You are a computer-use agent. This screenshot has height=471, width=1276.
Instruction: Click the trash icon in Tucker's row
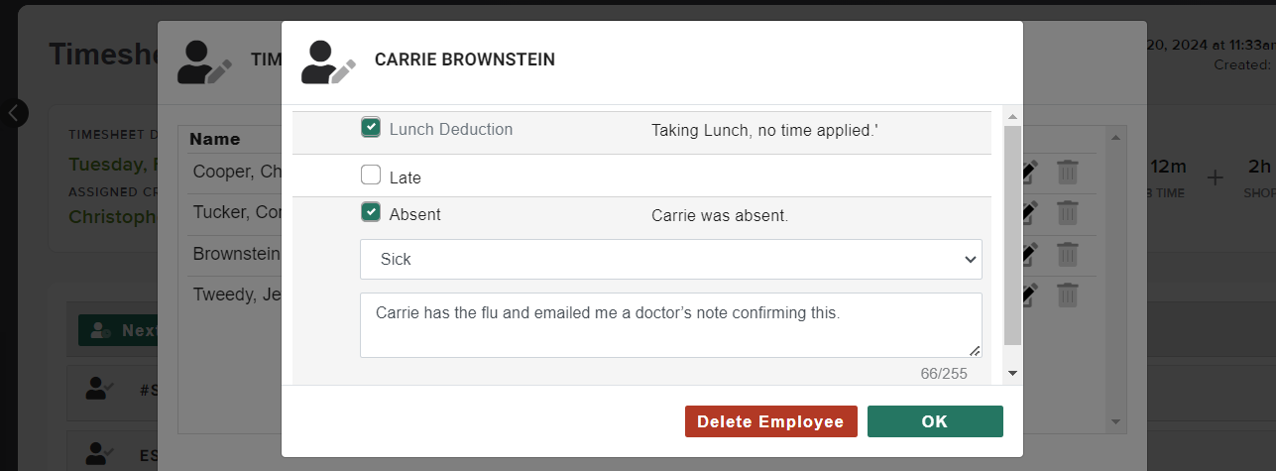(1067, 212)
